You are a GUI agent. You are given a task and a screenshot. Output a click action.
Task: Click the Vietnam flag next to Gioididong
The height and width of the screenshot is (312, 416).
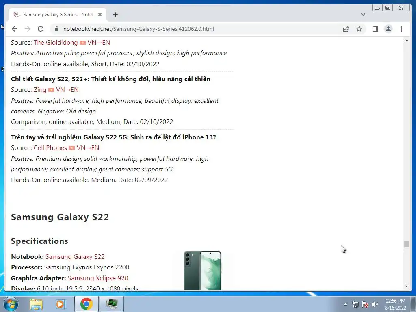pos(82,43)
